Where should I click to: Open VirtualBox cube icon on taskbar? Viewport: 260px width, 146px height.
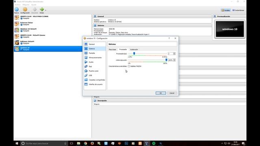147,143
